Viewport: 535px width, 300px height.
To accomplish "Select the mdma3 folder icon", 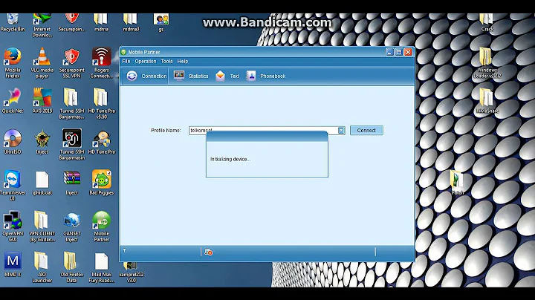I will (131, 23).
